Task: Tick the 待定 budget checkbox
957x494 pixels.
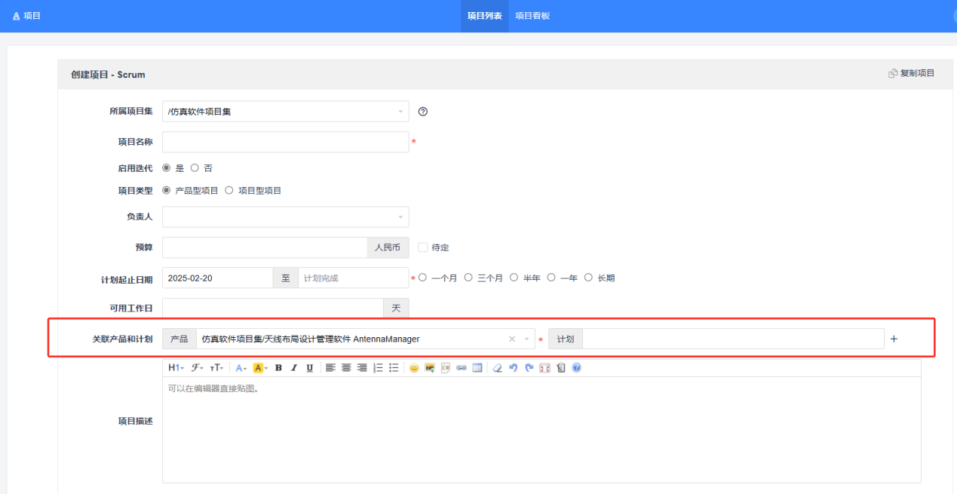Action: (422, 247)
